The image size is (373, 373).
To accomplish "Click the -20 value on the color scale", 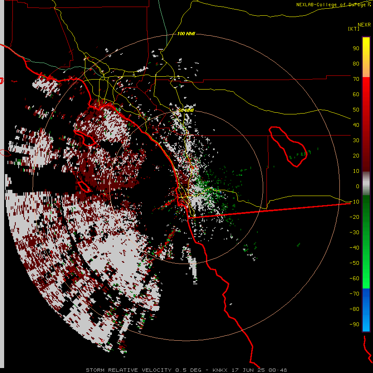I will tap(354, 217).
